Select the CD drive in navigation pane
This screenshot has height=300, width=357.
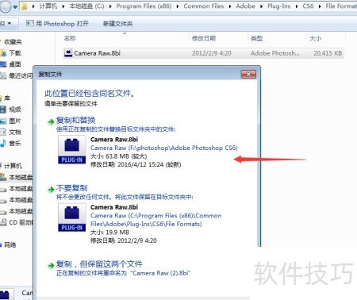[21, 222]
